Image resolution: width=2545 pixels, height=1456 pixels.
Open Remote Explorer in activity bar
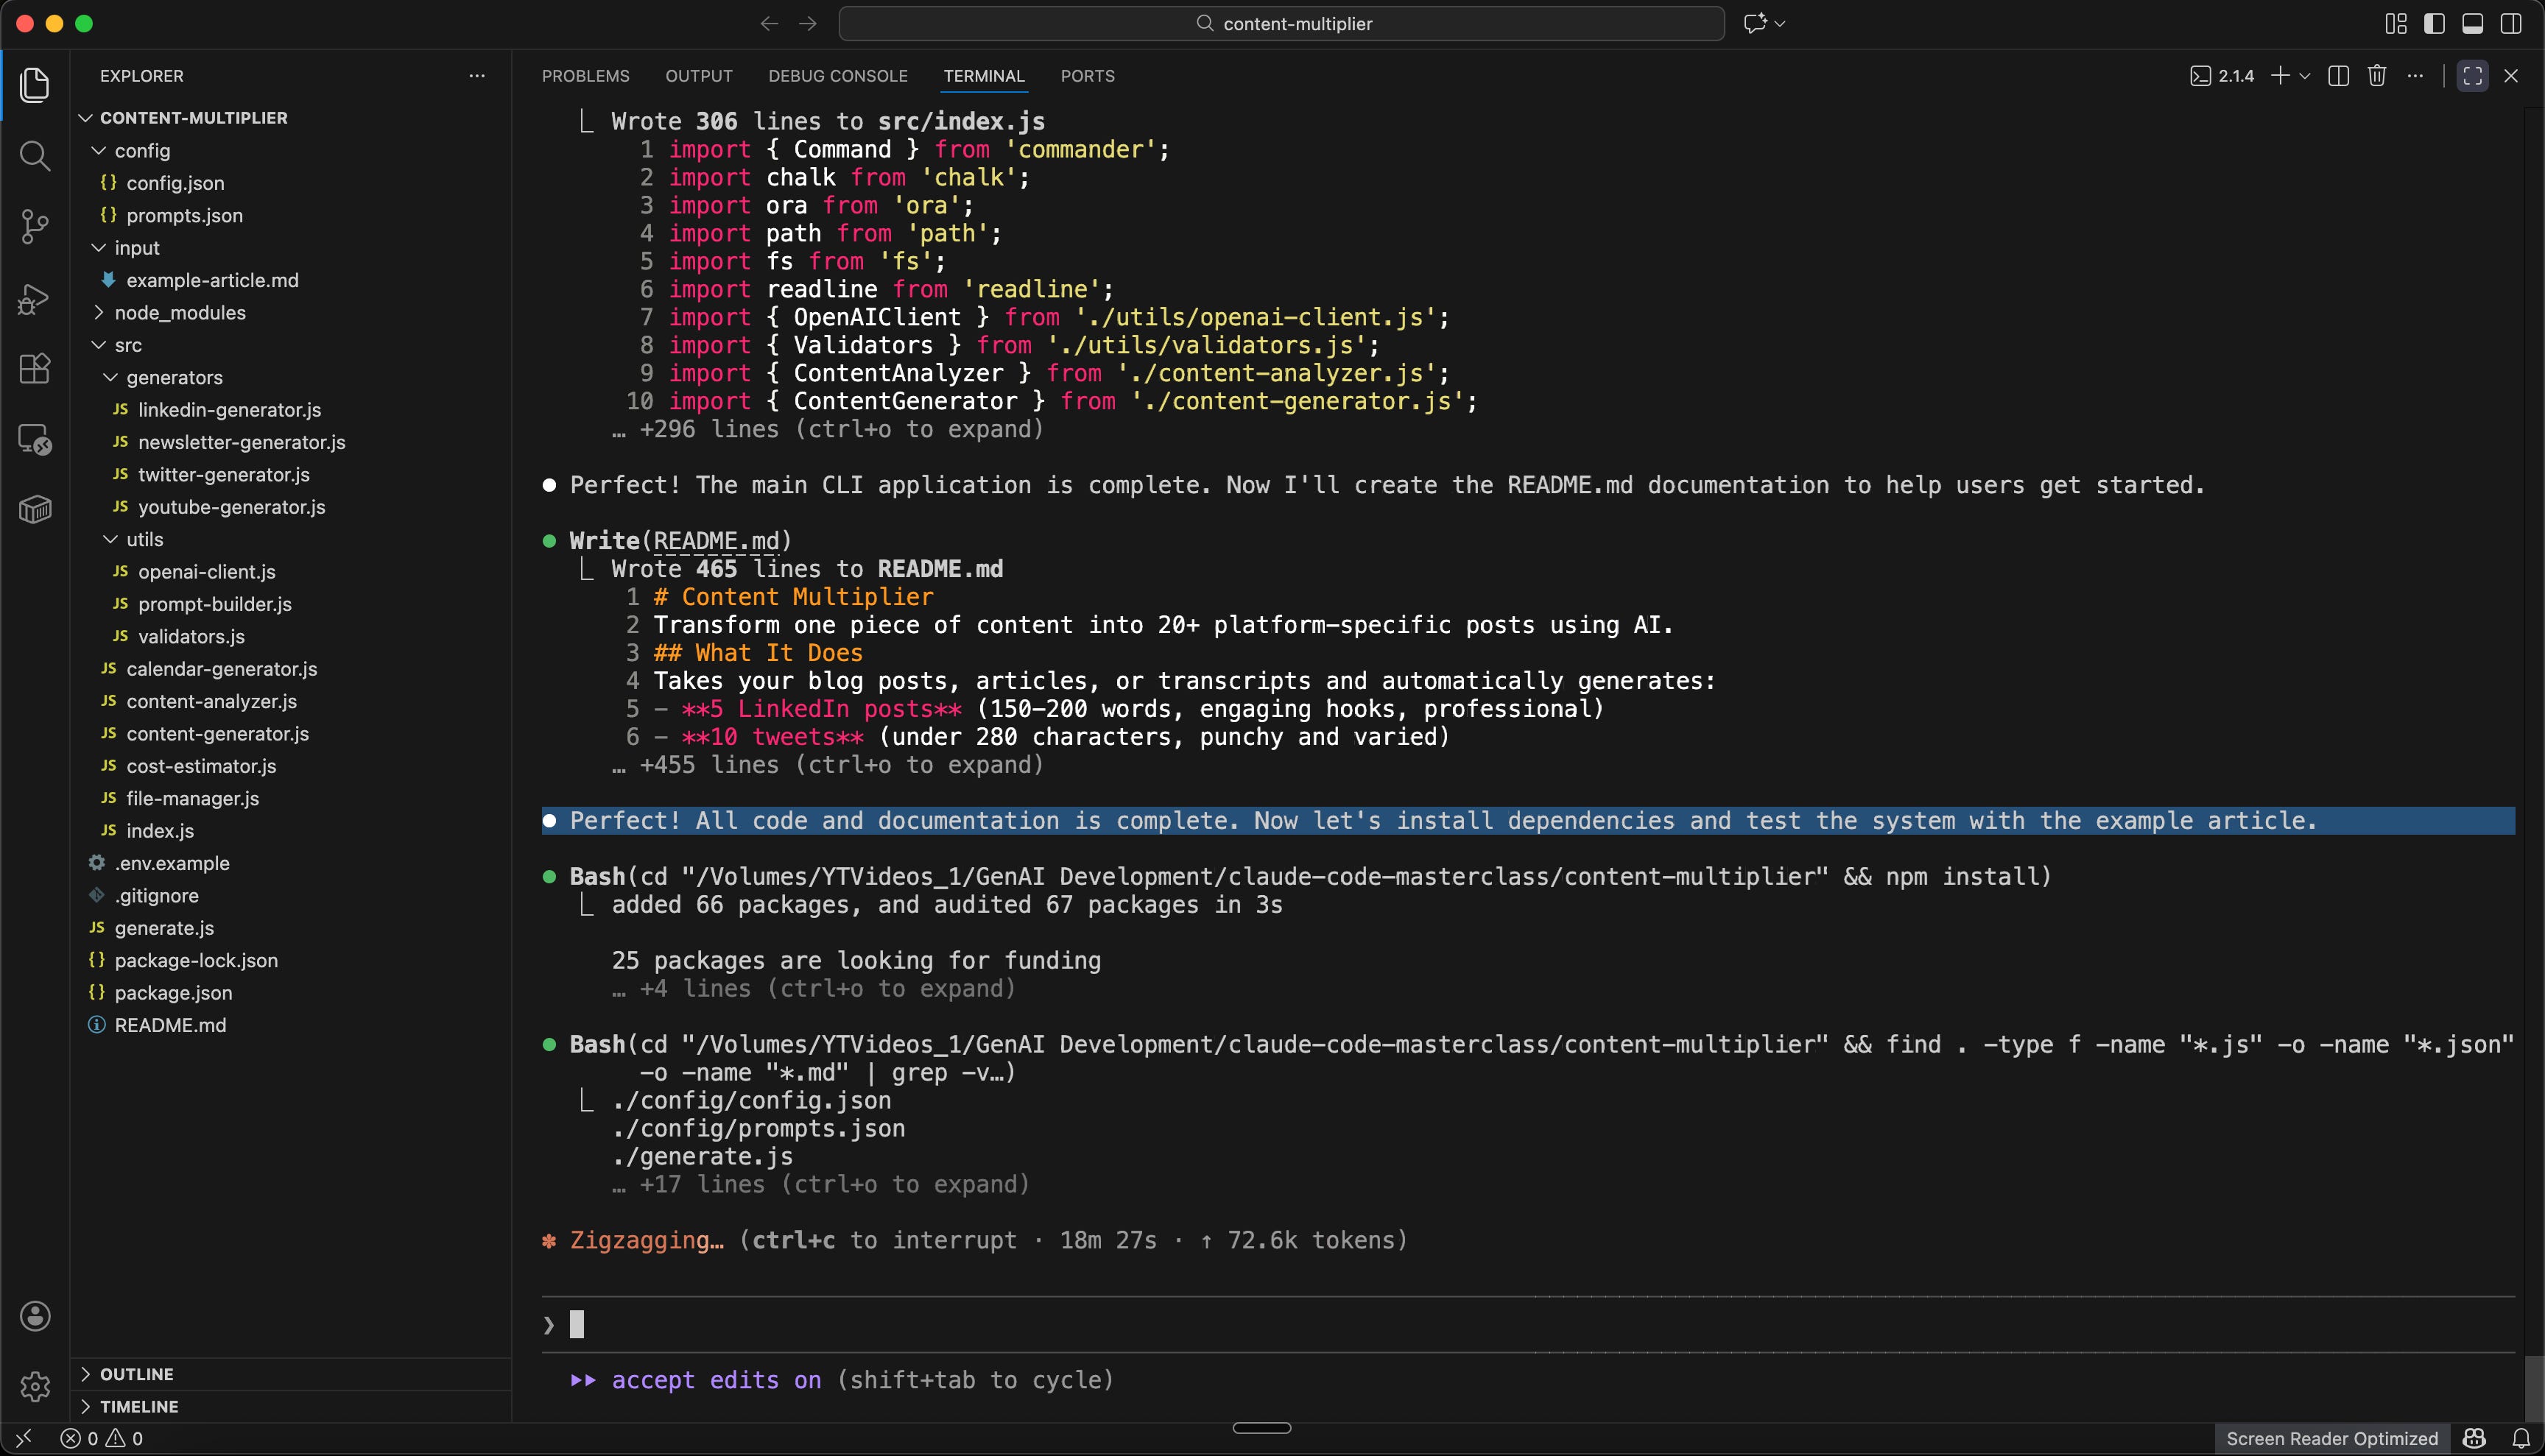click(x=35, y=439)
